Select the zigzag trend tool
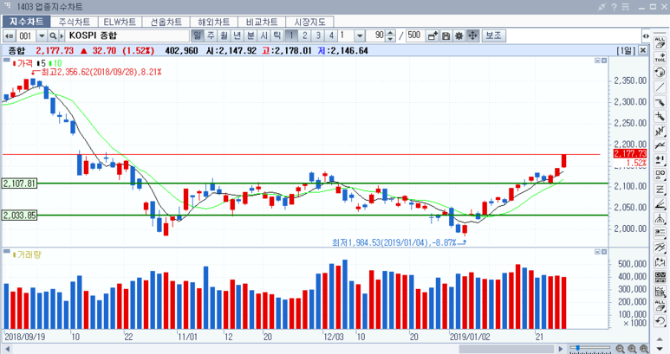The image size is (670, 354). tap(660, 145)
